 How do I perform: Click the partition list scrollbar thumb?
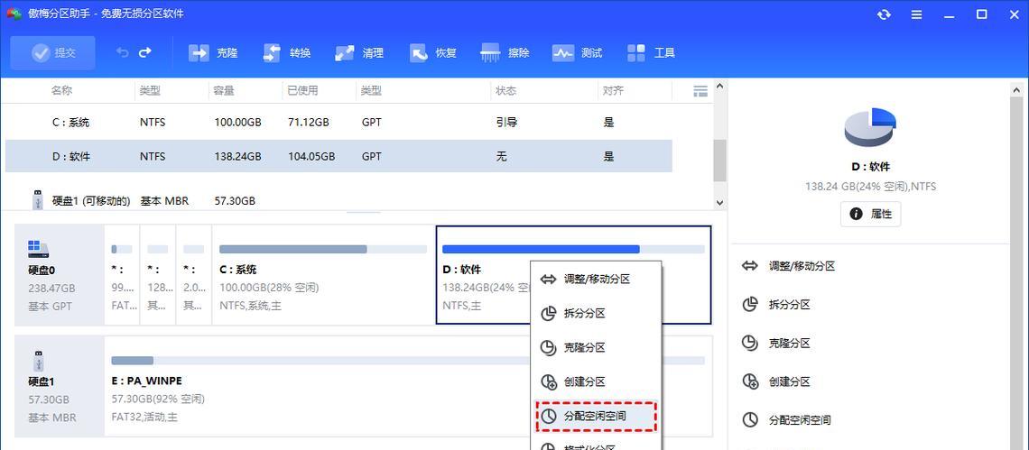click(720, 160)
